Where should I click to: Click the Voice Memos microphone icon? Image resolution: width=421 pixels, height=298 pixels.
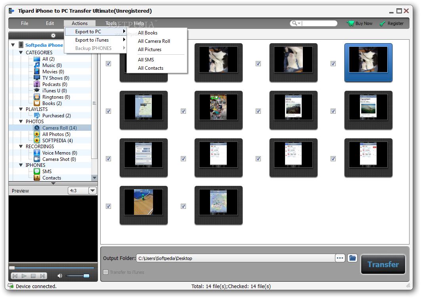pyautogui.click(x=37, y=153)
